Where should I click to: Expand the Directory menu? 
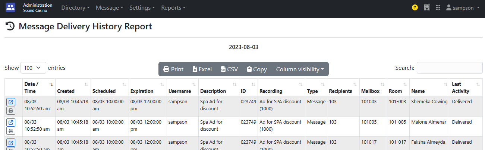(75, 7)
